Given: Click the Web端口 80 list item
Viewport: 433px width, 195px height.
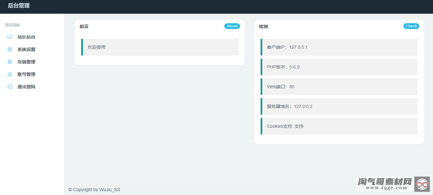Looking at the screenshot, I should [x=339, y=87].
